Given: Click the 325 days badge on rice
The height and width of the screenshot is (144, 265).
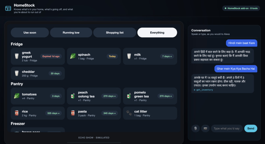Looking at the screenshot, I should pos(53,113).
